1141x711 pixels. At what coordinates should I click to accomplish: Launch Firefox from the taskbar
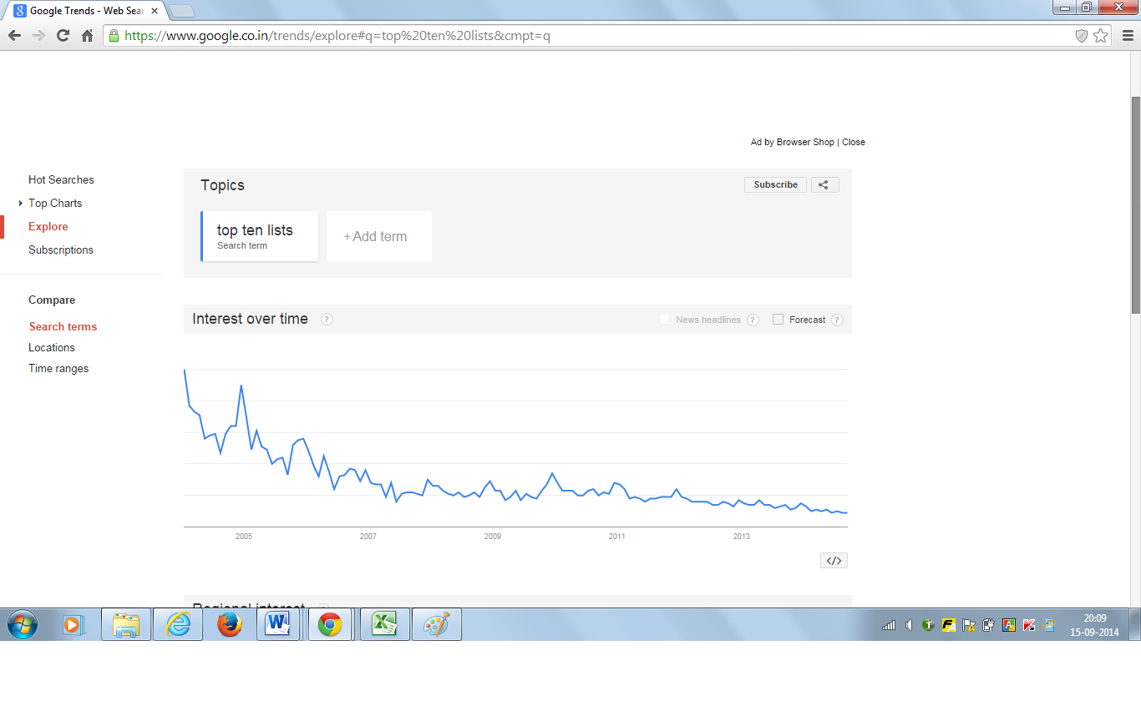point(229,624)
